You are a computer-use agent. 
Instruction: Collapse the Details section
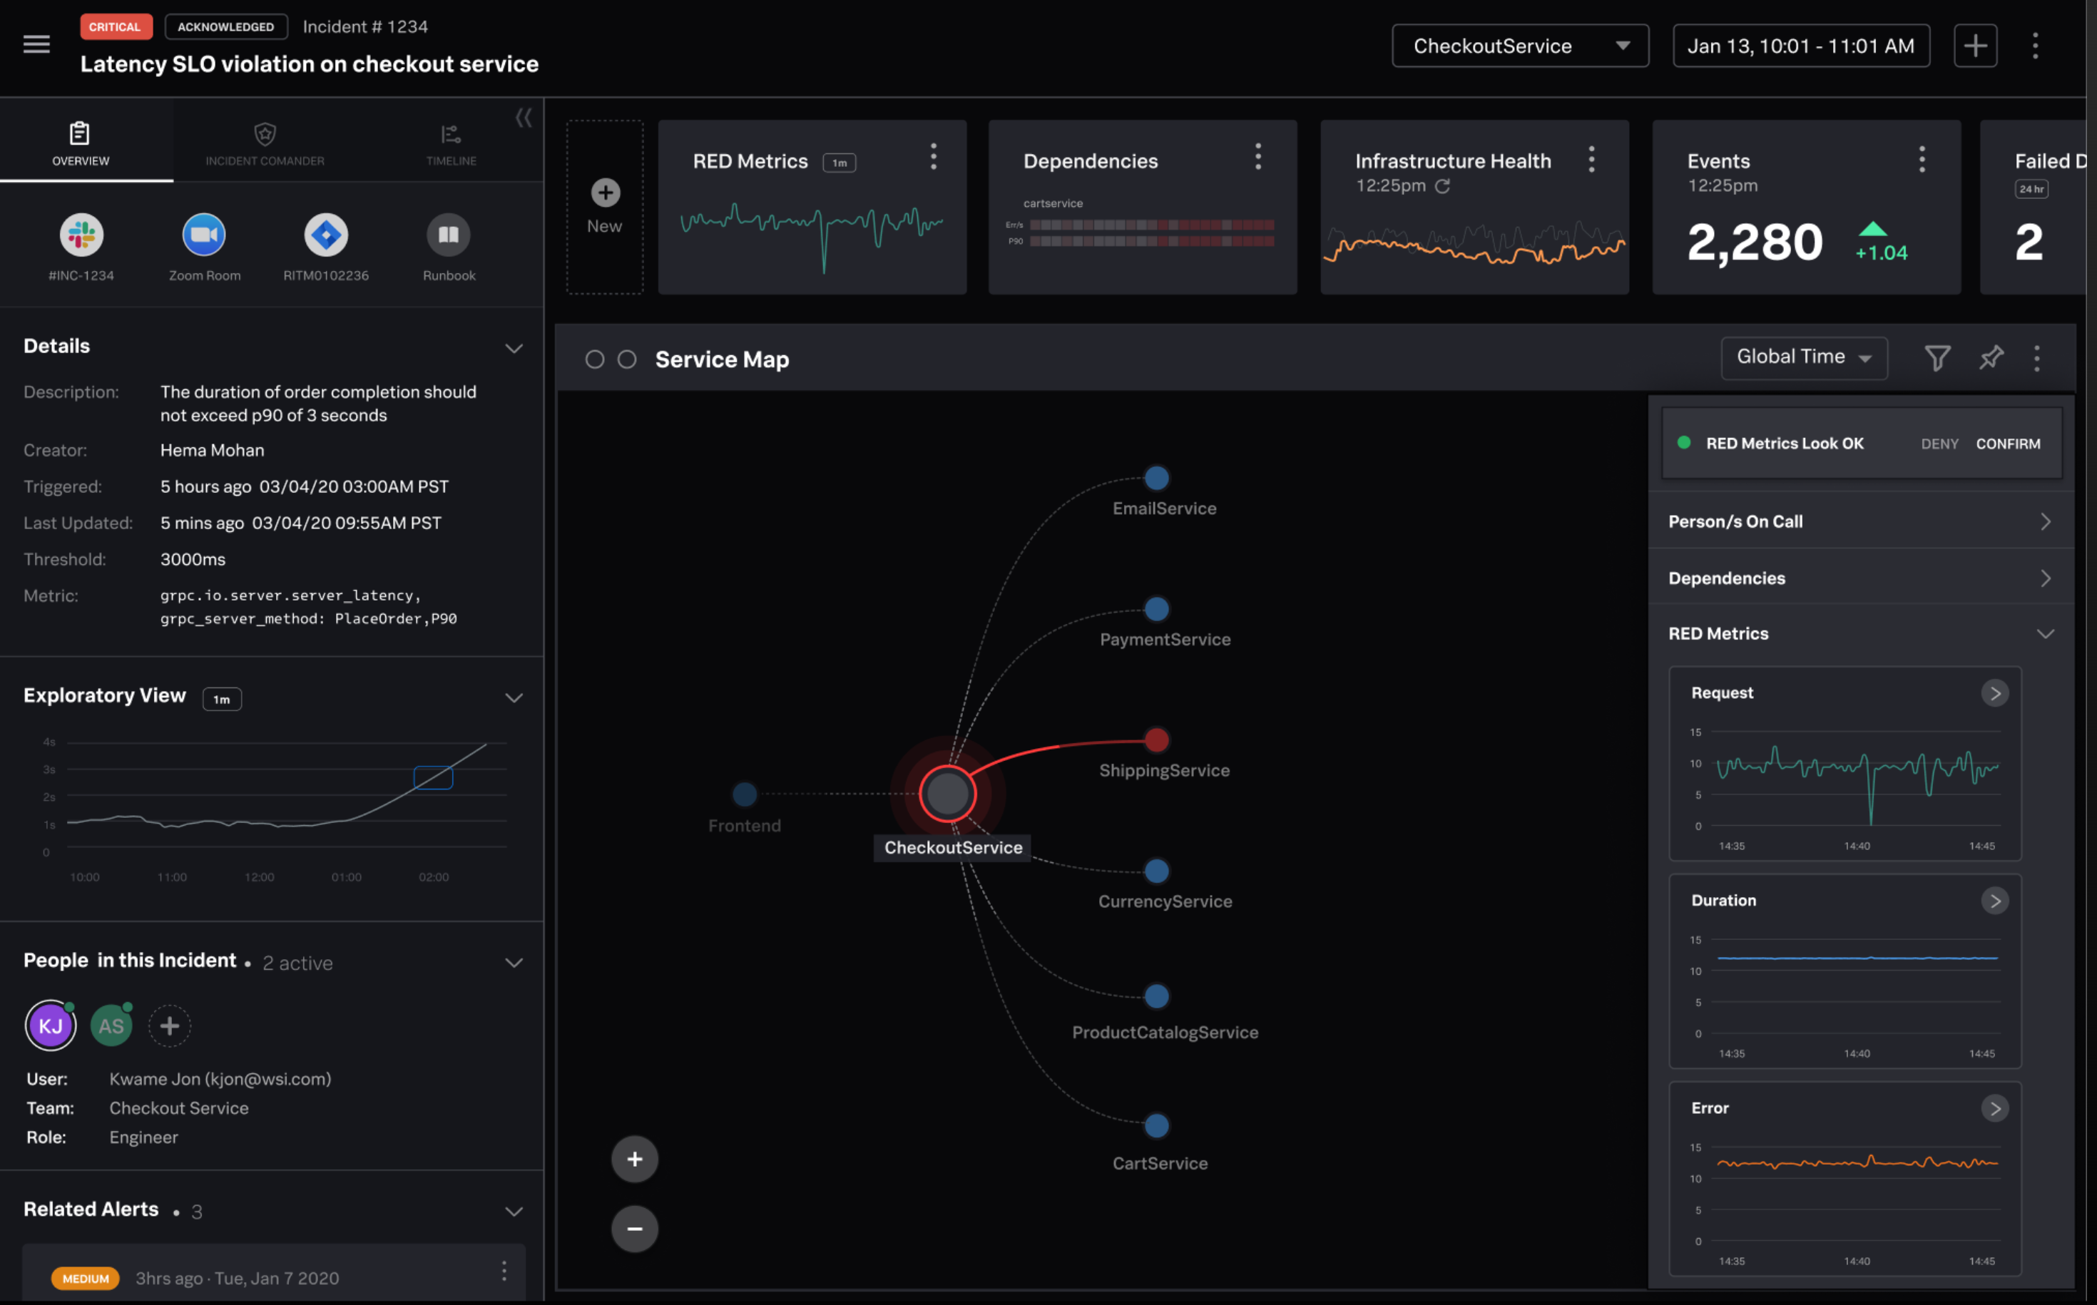[514, 348]
